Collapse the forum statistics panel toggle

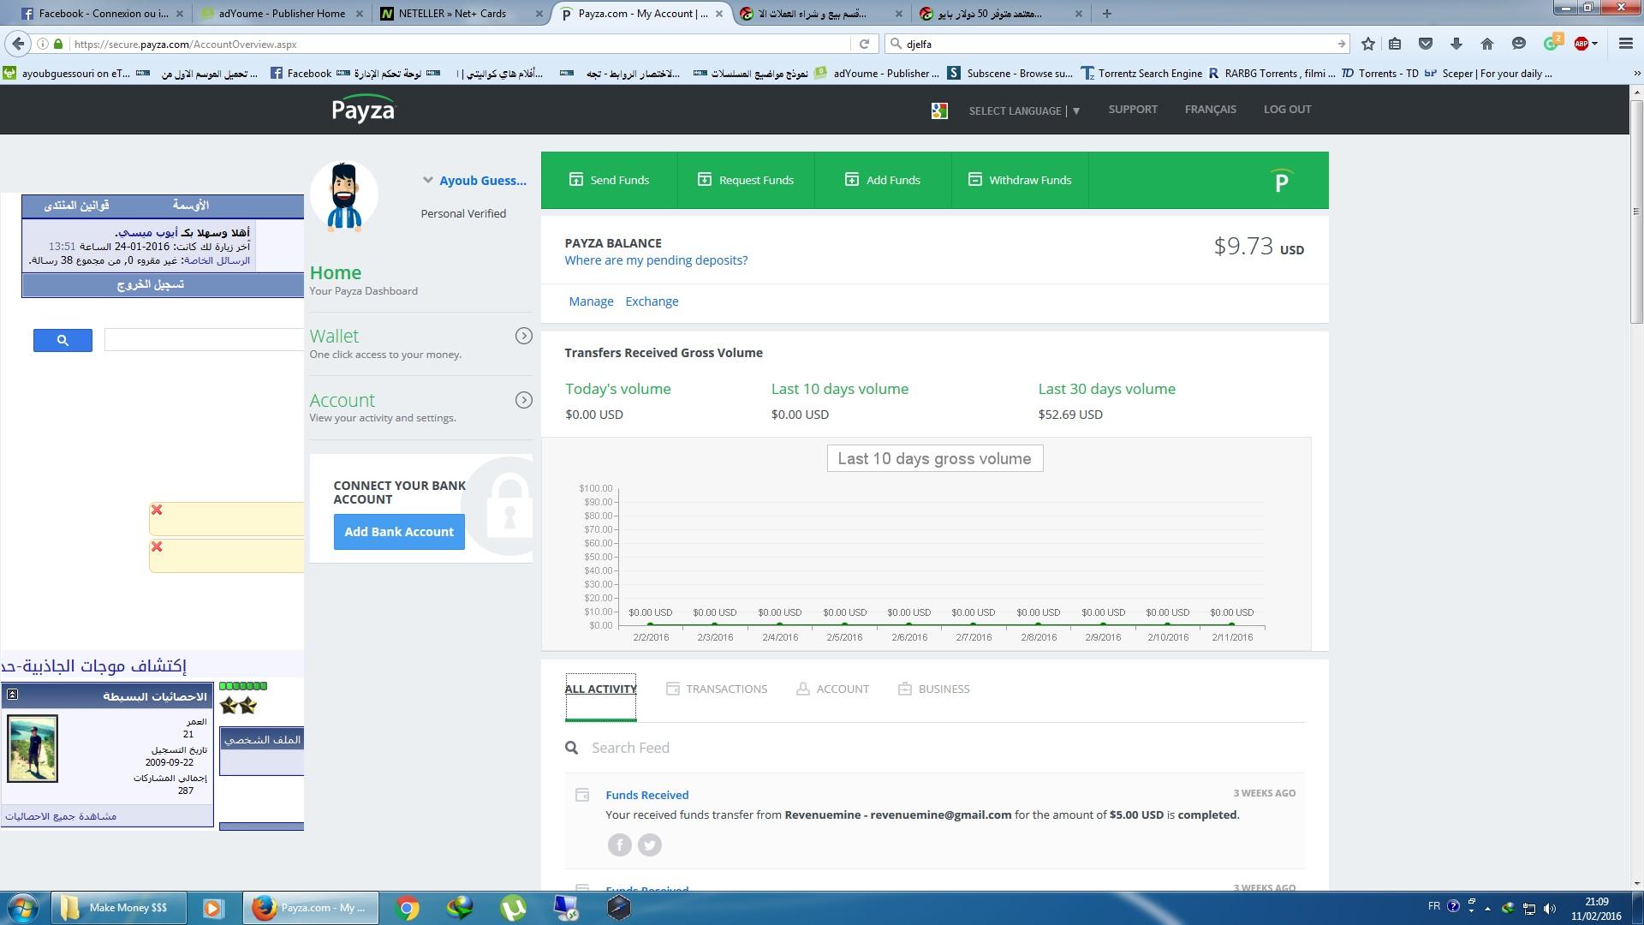click(12, 695)
